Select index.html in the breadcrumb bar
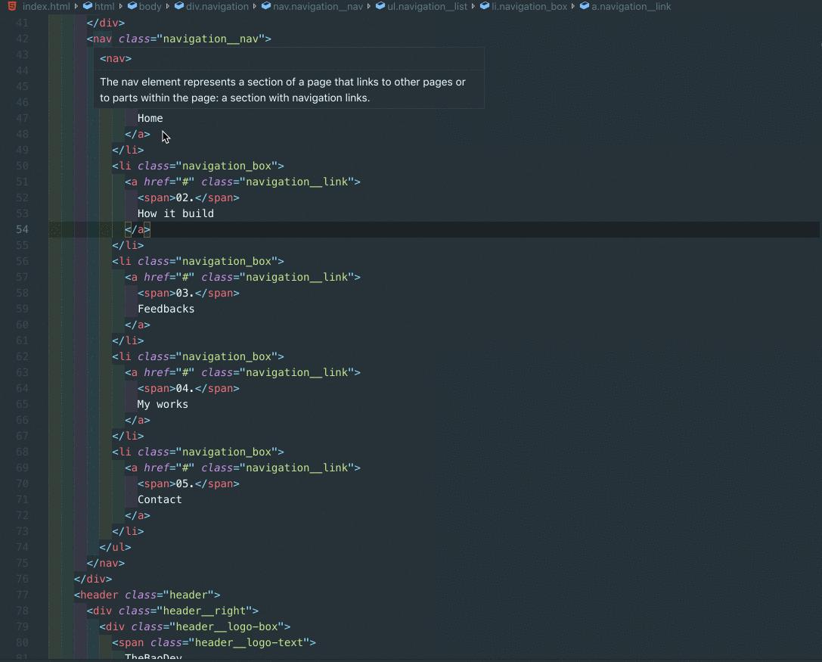822x662 pixels. 46,6
